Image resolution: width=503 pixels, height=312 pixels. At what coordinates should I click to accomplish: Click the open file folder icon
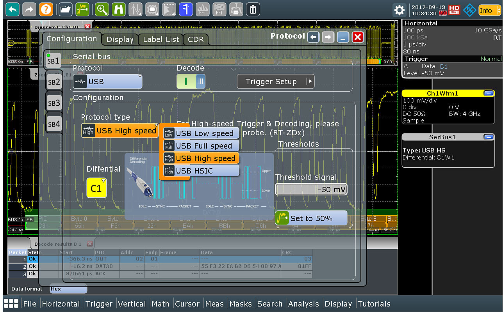(x=65, y=9)
